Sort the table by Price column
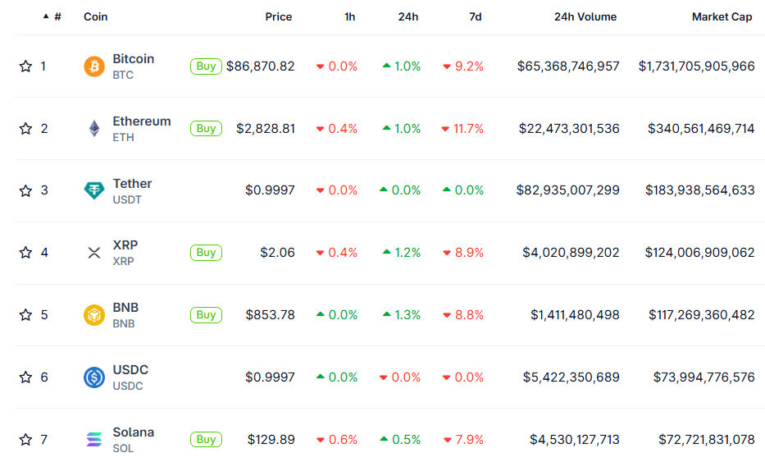The height and width of the screenshot is (462, 765). click(x=278, y=16)
